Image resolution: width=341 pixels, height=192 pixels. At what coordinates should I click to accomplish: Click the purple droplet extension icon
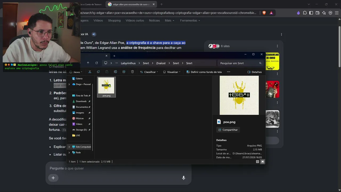(x=298, y=13)
